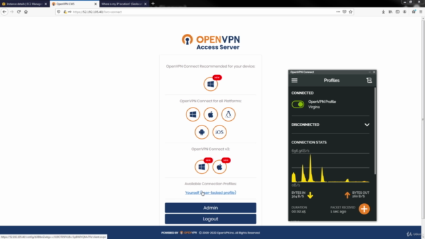Click the browser page vertical scrollbar
The height and width of the screenshot is (239, 425).
point(423,119)
